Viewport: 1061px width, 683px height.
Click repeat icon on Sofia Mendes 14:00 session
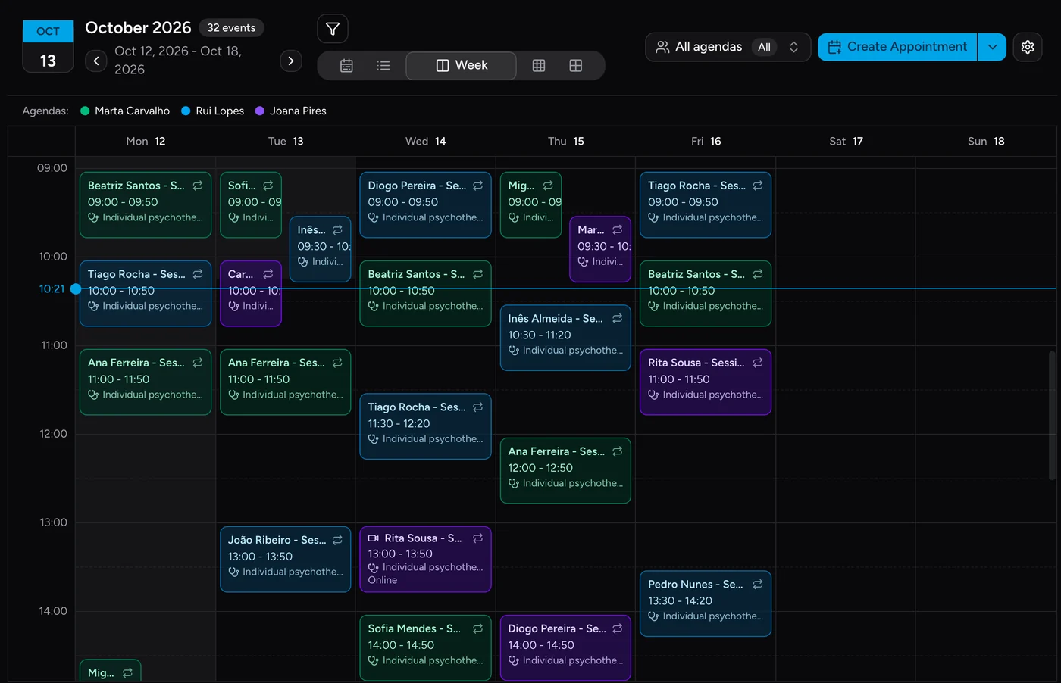click(477, 628)
